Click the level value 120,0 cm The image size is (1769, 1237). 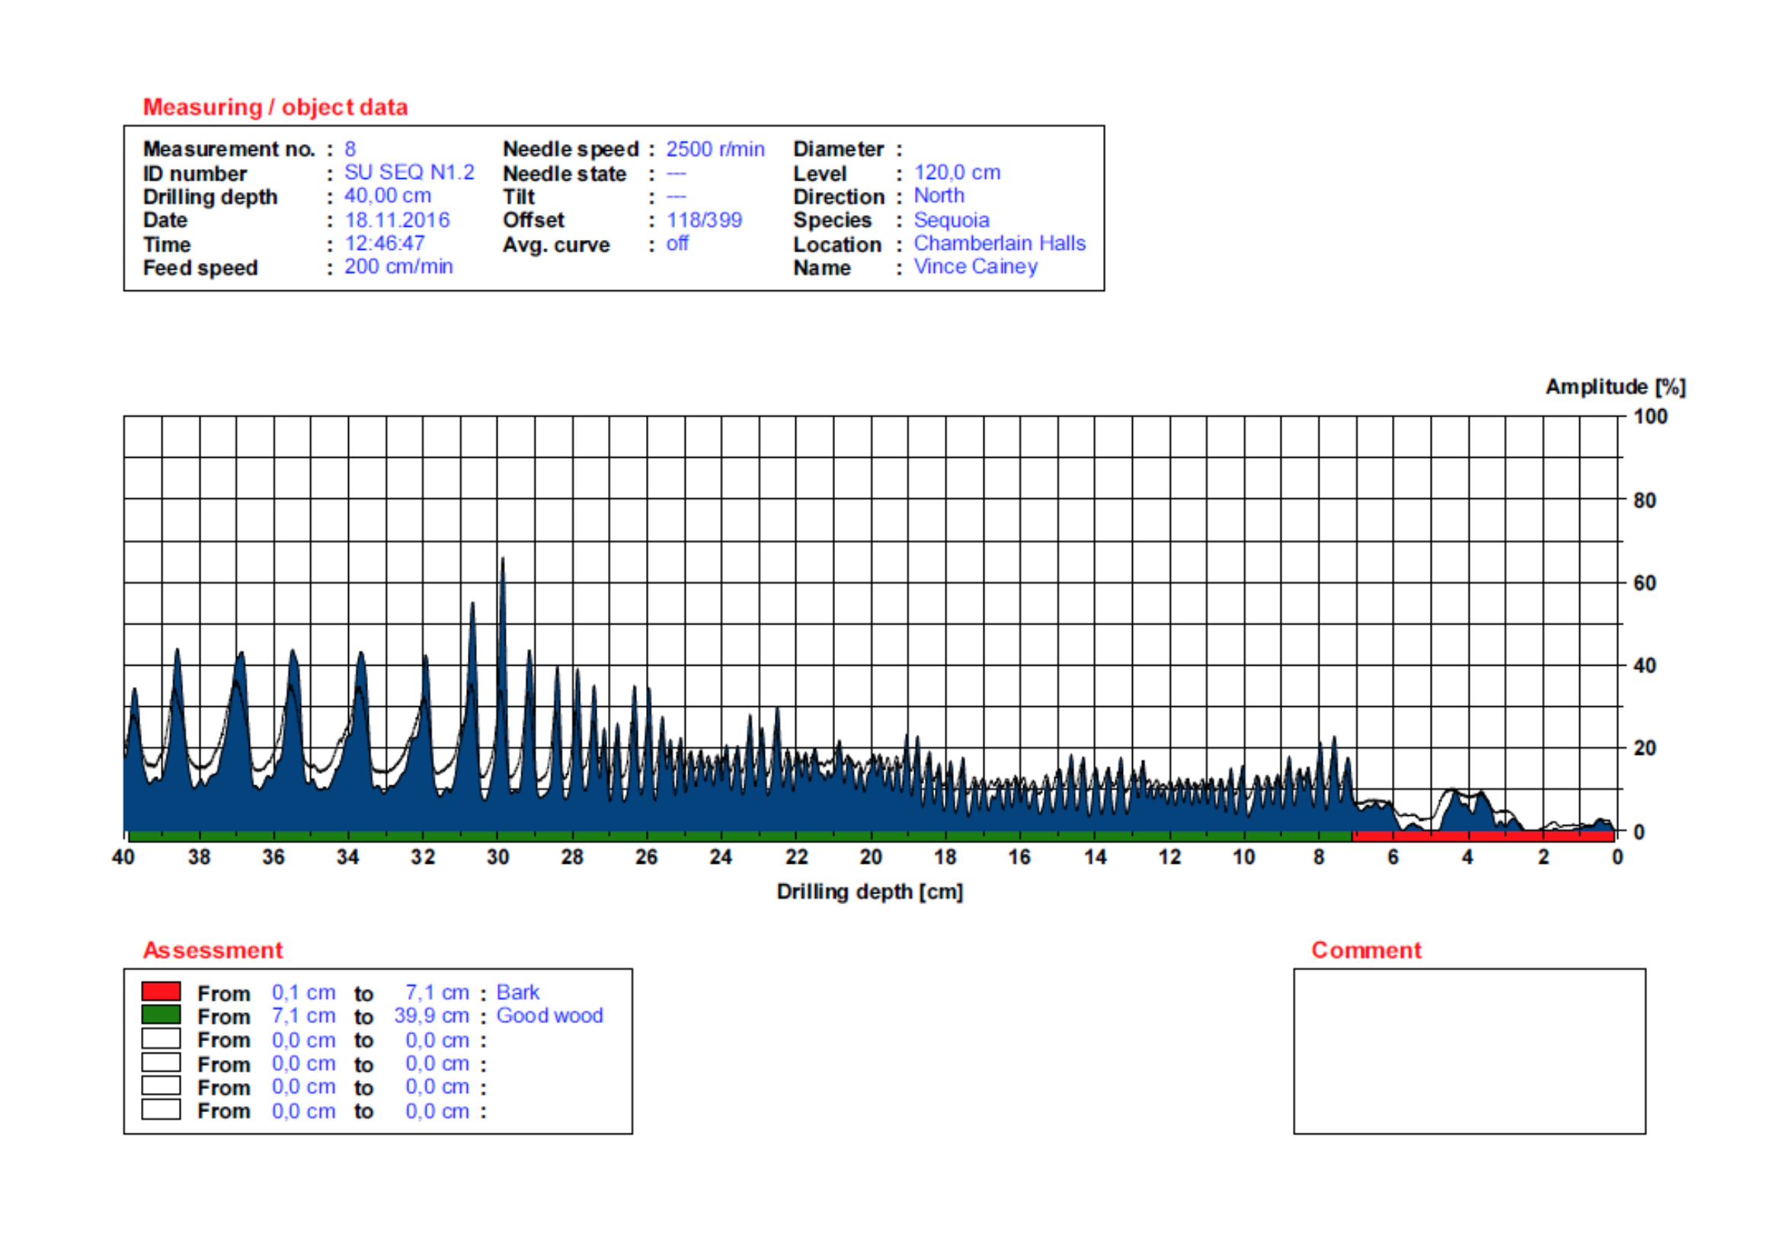tap(957, 171)
